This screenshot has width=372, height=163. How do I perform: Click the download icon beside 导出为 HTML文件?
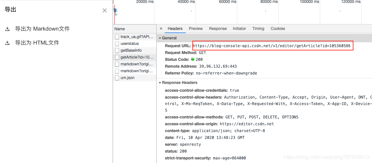tap(7, 43)
